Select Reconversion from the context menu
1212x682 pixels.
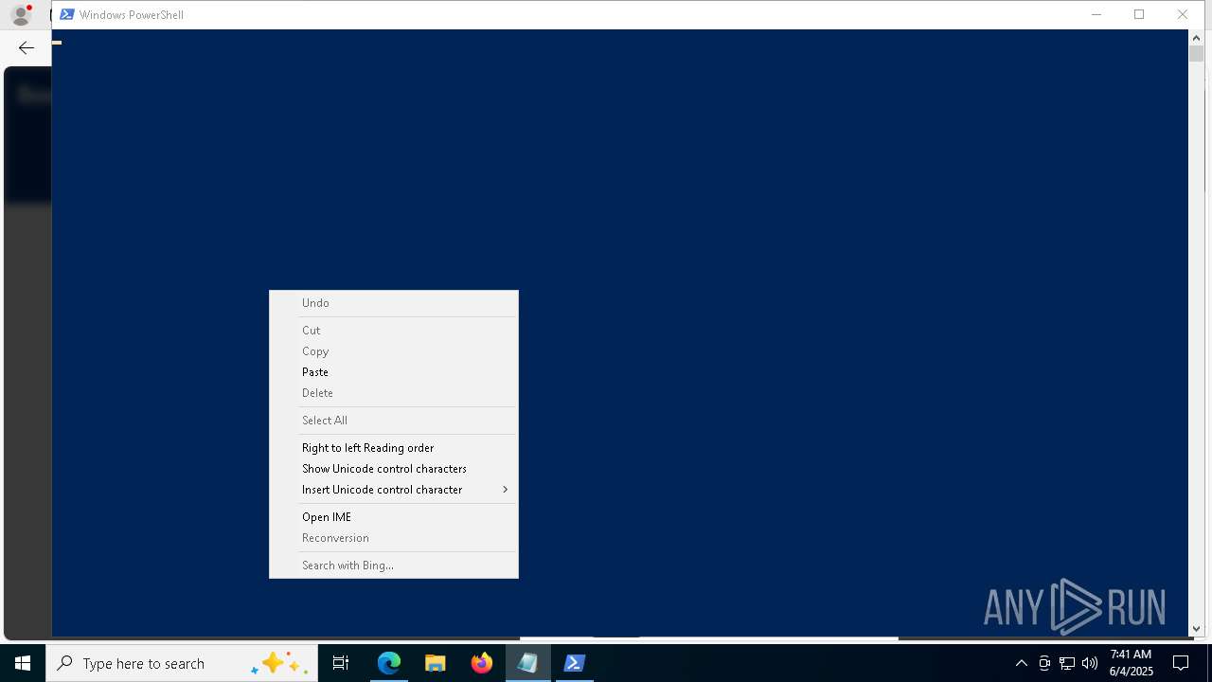pos(393,538)
